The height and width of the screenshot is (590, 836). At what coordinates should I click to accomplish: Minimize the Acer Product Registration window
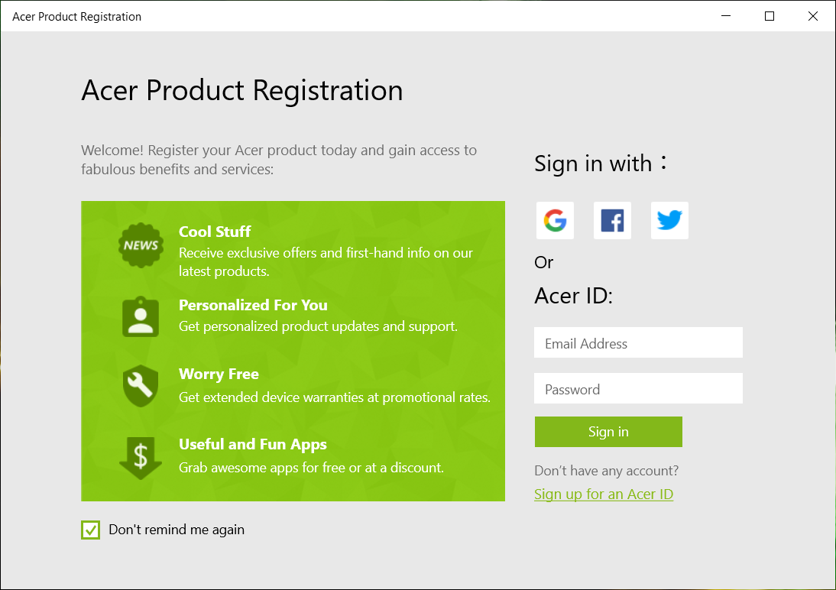point(725,16)
